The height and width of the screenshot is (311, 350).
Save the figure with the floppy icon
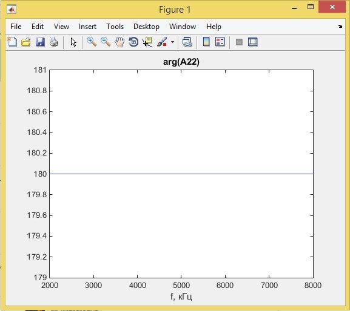pos(40,42)
